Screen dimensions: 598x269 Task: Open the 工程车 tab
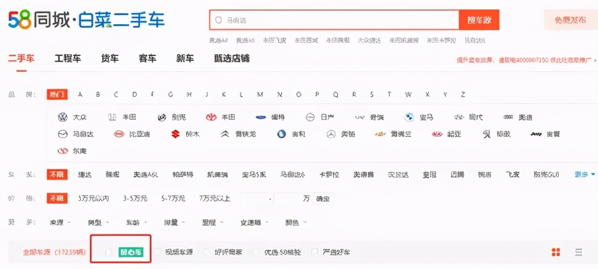pos(68,59)
